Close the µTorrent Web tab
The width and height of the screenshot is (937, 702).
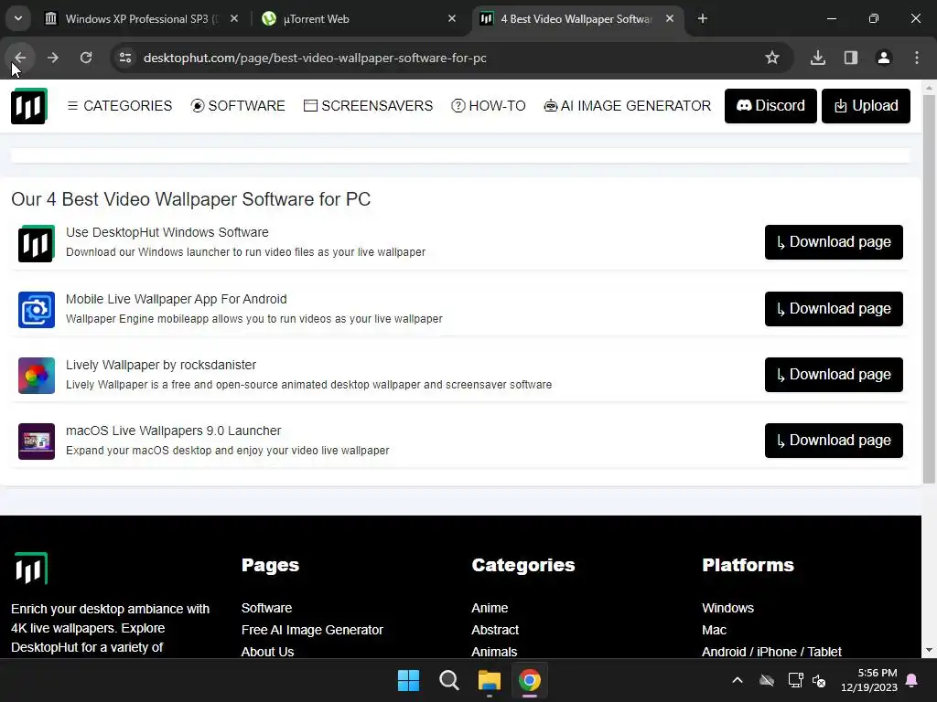click(452, 18)
